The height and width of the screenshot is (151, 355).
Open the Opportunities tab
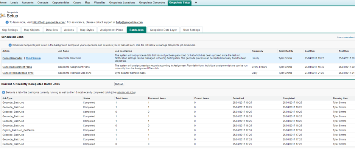(61, 3)
